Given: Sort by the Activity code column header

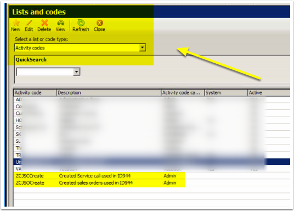Looking at the screenshot, I should click(x=35, y=93).
